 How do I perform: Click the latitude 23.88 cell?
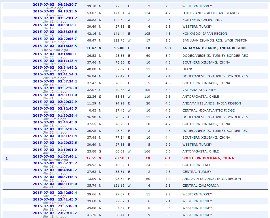pyautogui.click(x=92, y=151)
